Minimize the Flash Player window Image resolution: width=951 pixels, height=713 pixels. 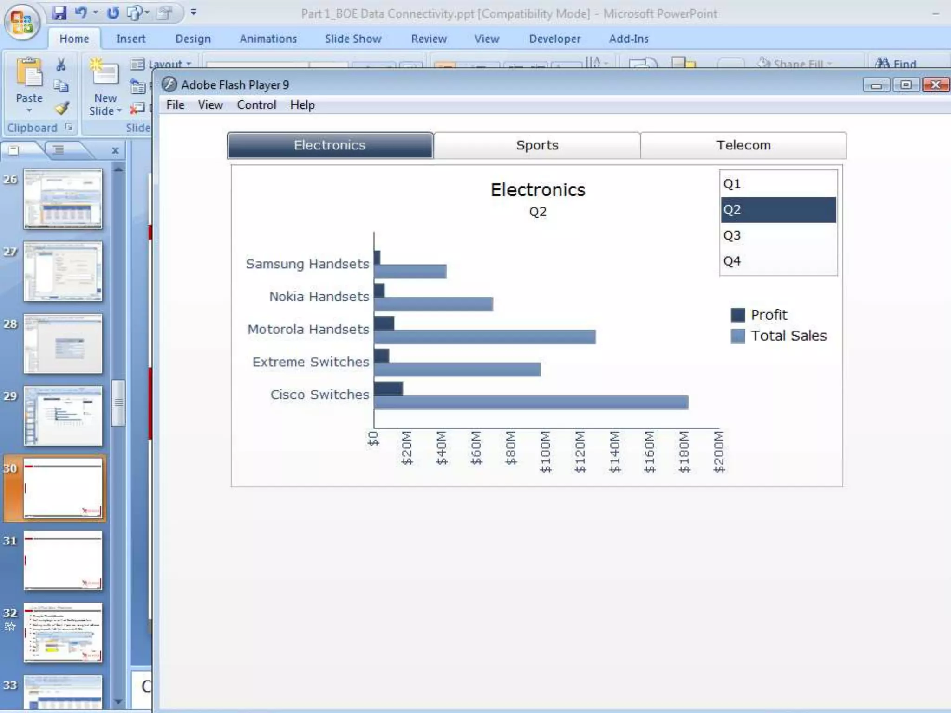tap(876, 85)
